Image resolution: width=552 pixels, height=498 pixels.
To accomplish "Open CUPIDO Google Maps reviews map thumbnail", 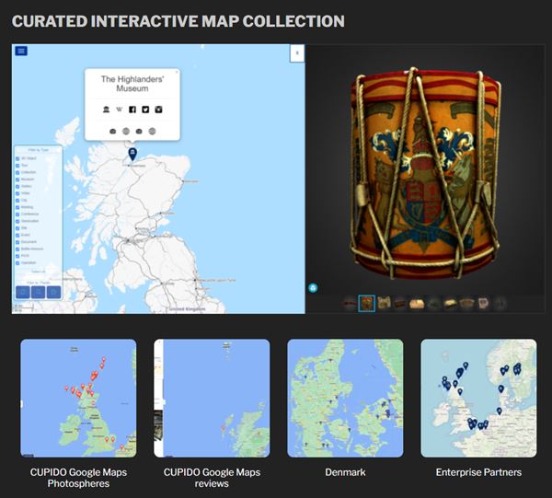I will 212,399.
